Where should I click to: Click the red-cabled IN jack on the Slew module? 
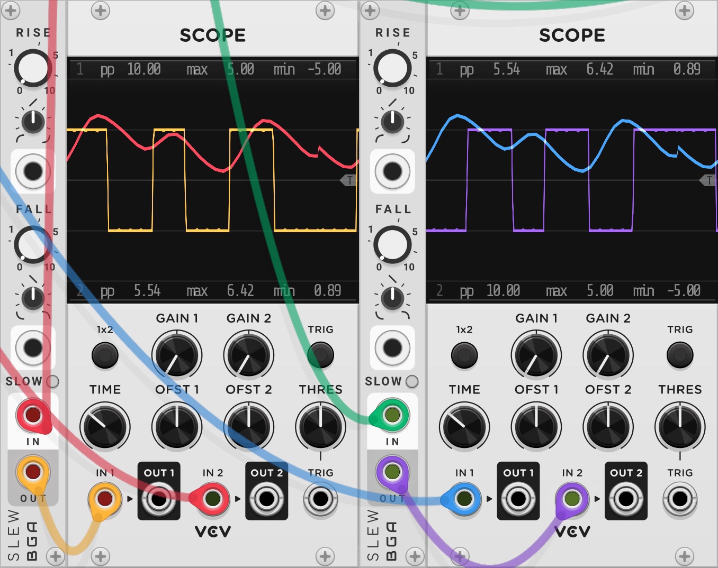(32, 415)
